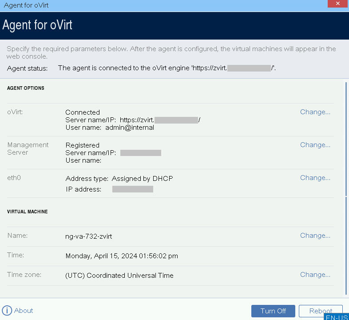
Task: Click the vertical scrollbar of options panel
Action: coord(346,188)
